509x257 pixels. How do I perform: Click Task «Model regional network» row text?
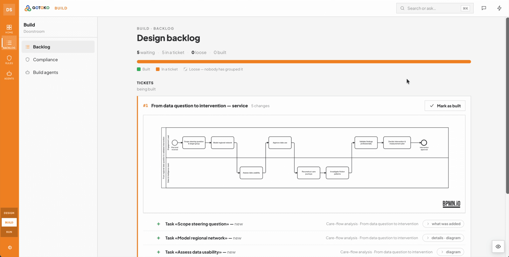tap(203, 238)
